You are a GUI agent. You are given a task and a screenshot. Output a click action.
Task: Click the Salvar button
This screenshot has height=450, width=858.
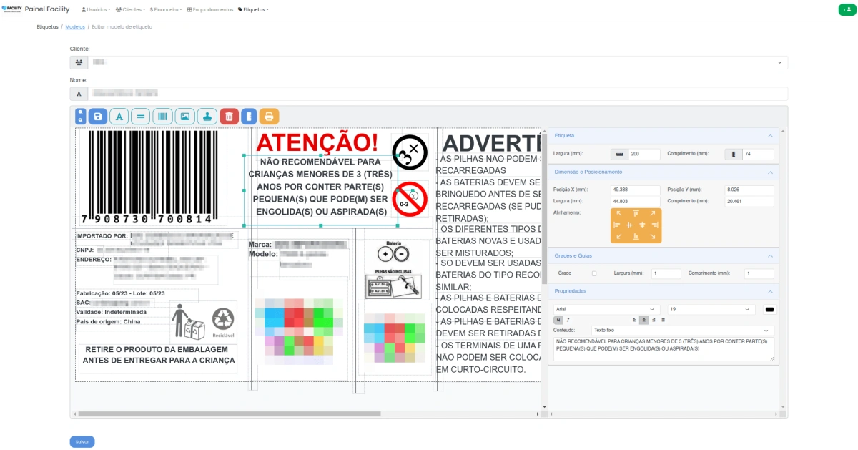coord(82,441)
